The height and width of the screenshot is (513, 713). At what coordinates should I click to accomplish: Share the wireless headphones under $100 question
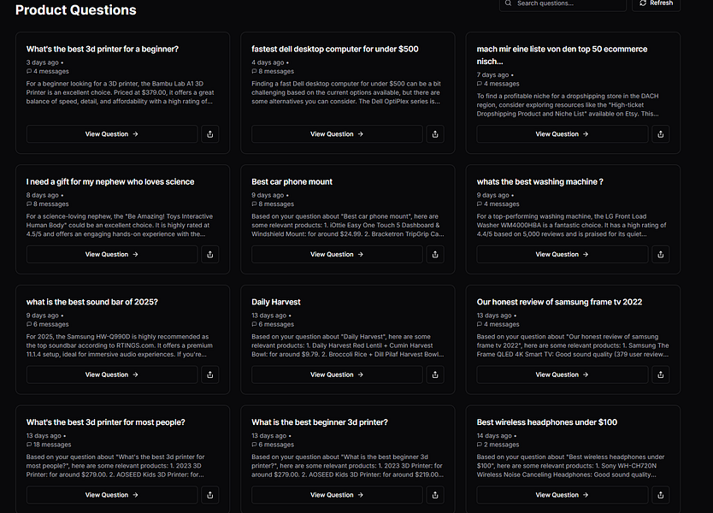(x=660, y=495)
